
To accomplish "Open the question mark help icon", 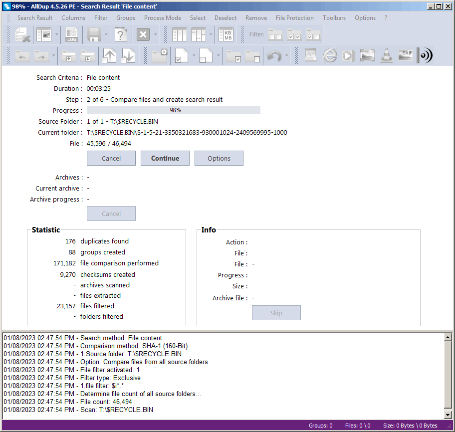I will coord(121,35).
